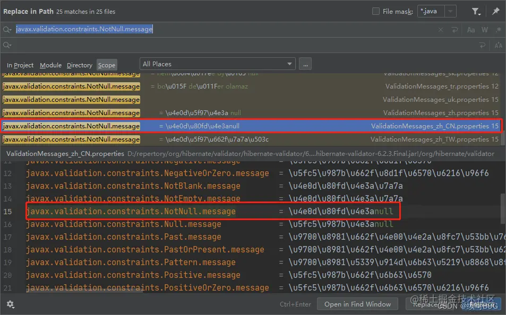Insert new line in replace field
The height and width of the screenshot is (315, 506).
pyautogui.click(x=483, y=46)
